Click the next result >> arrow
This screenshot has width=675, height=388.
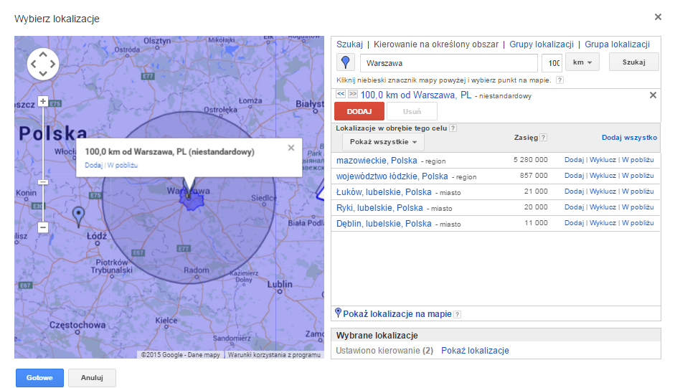[x=352, y=95]
